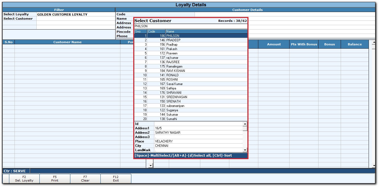Select the Suganya customer row
This screenshot has width=379, height=187.
(x=191, y=110)
